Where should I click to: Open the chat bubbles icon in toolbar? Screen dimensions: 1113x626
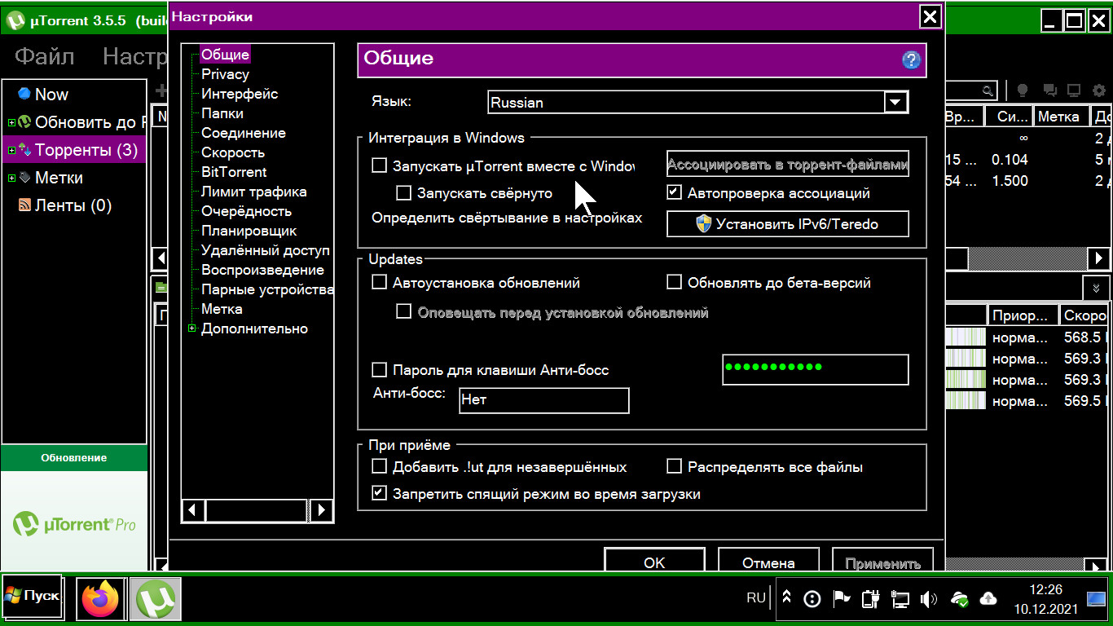(1050, 90)
